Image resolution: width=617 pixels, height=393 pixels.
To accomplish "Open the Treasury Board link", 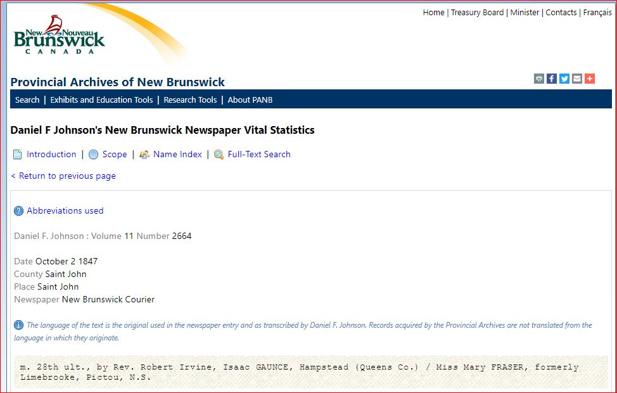I will click(477, 12).
